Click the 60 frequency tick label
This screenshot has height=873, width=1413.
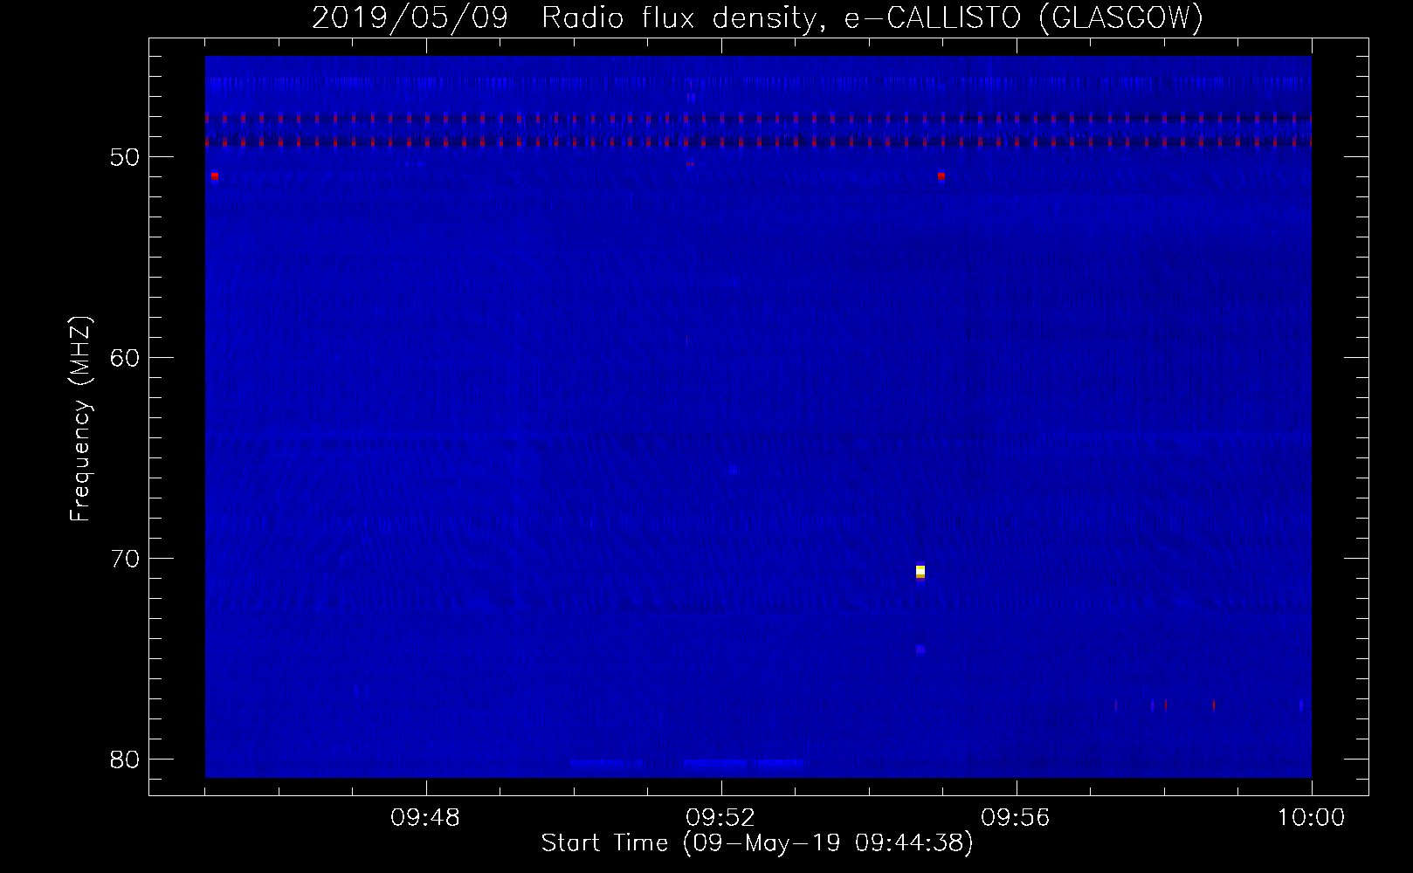click(x=126, y=358)
